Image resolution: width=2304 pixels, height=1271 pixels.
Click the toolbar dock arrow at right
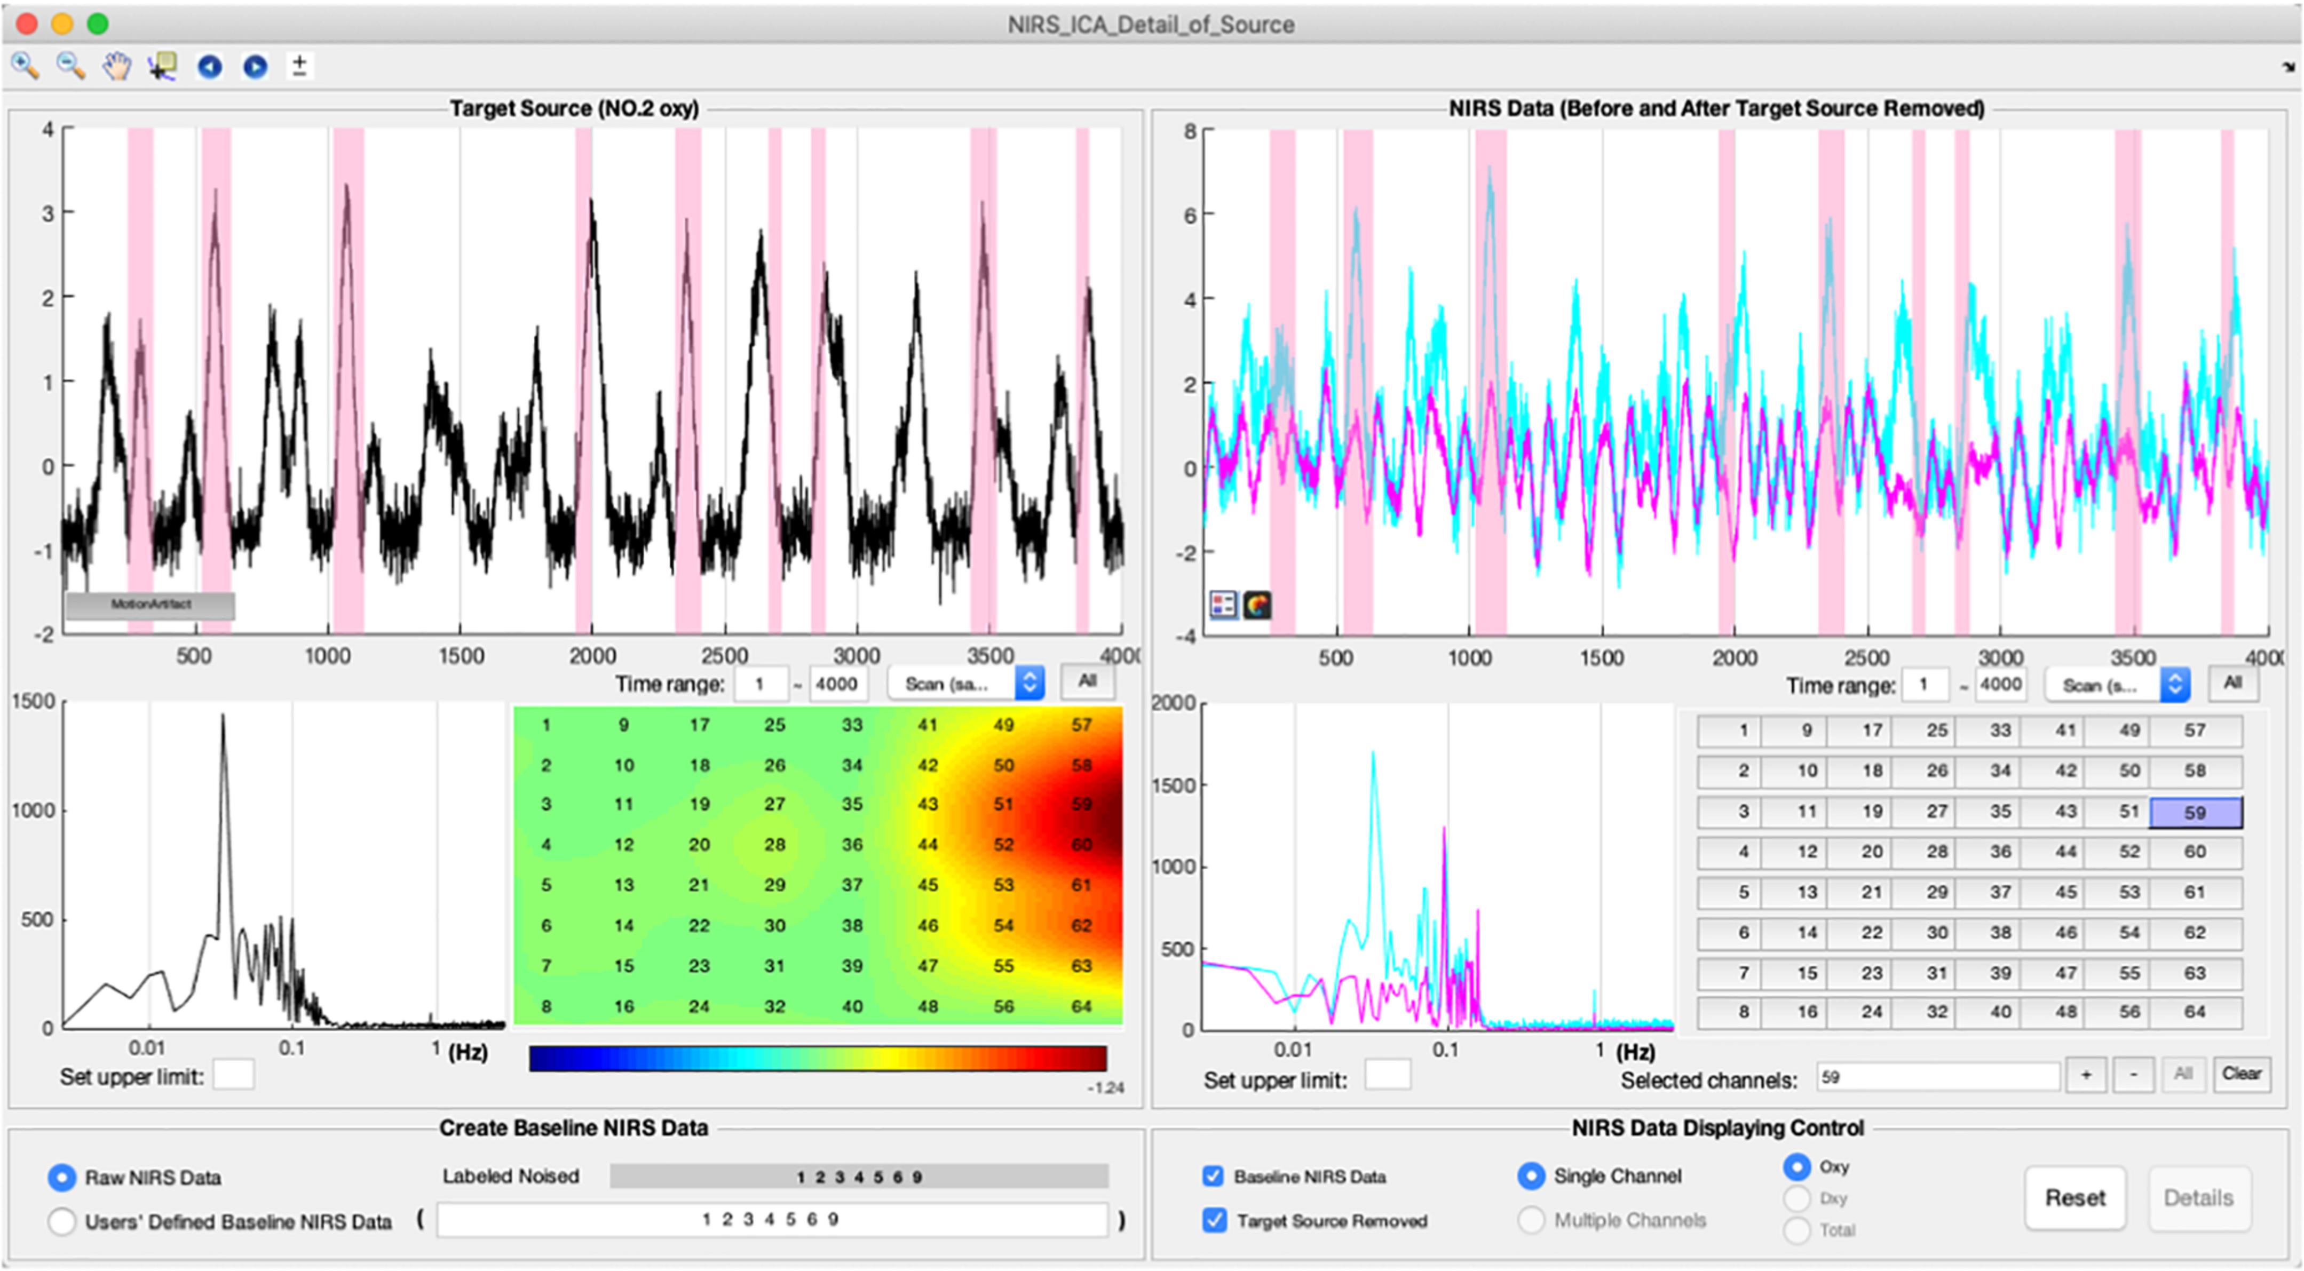click(2289, 66)
